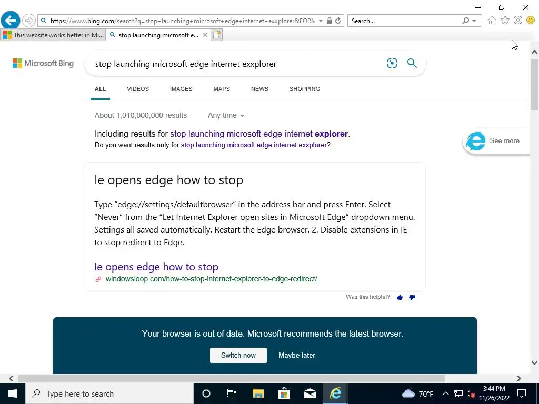Open the weather 70°F taskbar widget
539x404 pixels.
(417, 393)
